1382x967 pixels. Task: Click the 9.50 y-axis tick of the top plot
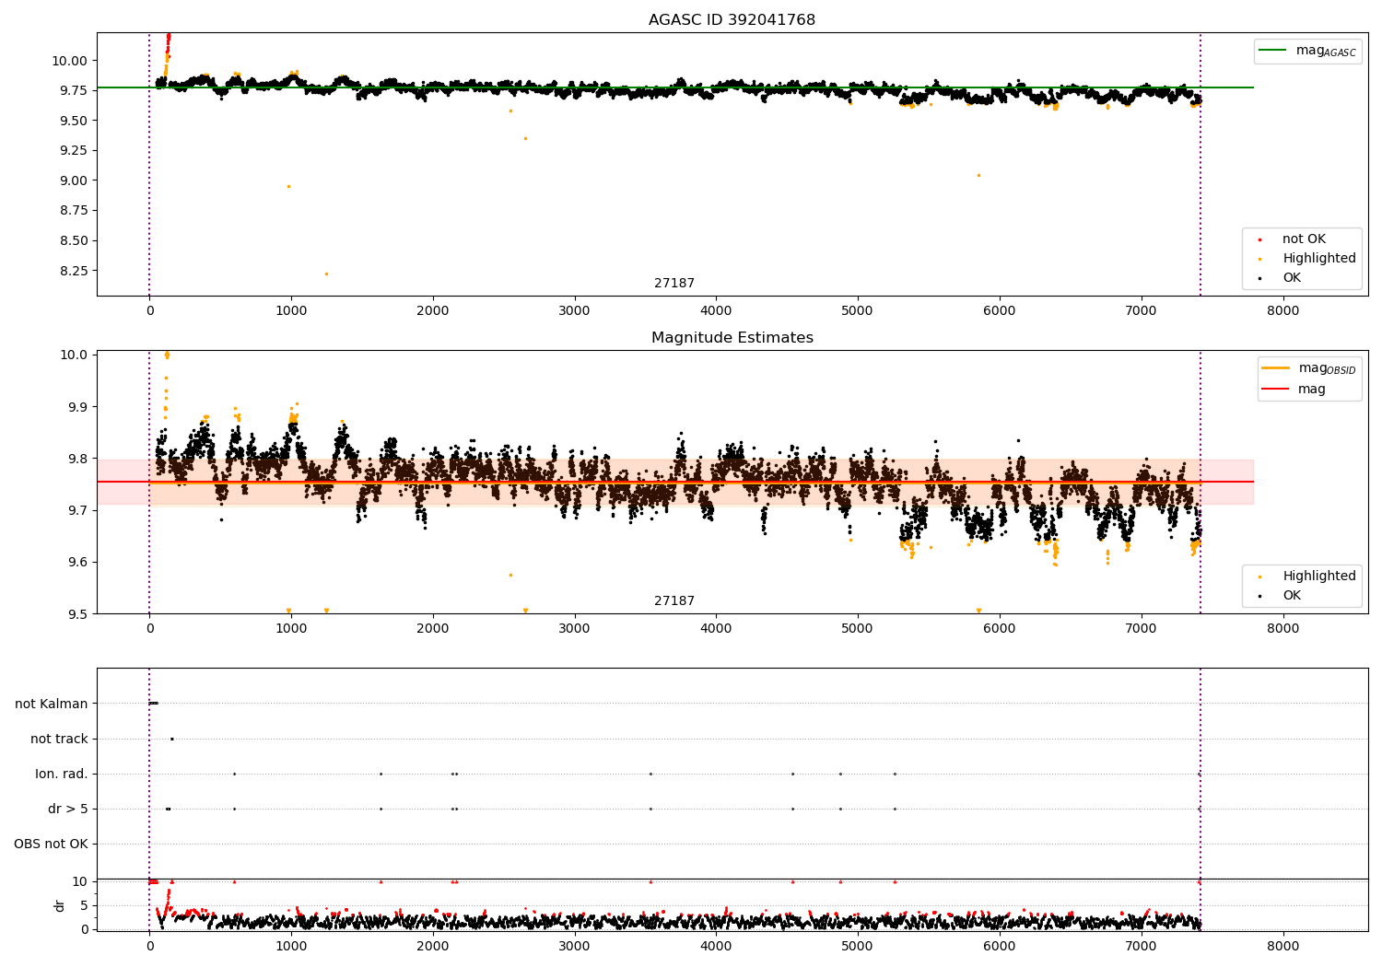73,121
